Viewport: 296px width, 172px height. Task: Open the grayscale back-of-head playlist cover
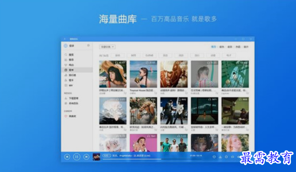204,74
